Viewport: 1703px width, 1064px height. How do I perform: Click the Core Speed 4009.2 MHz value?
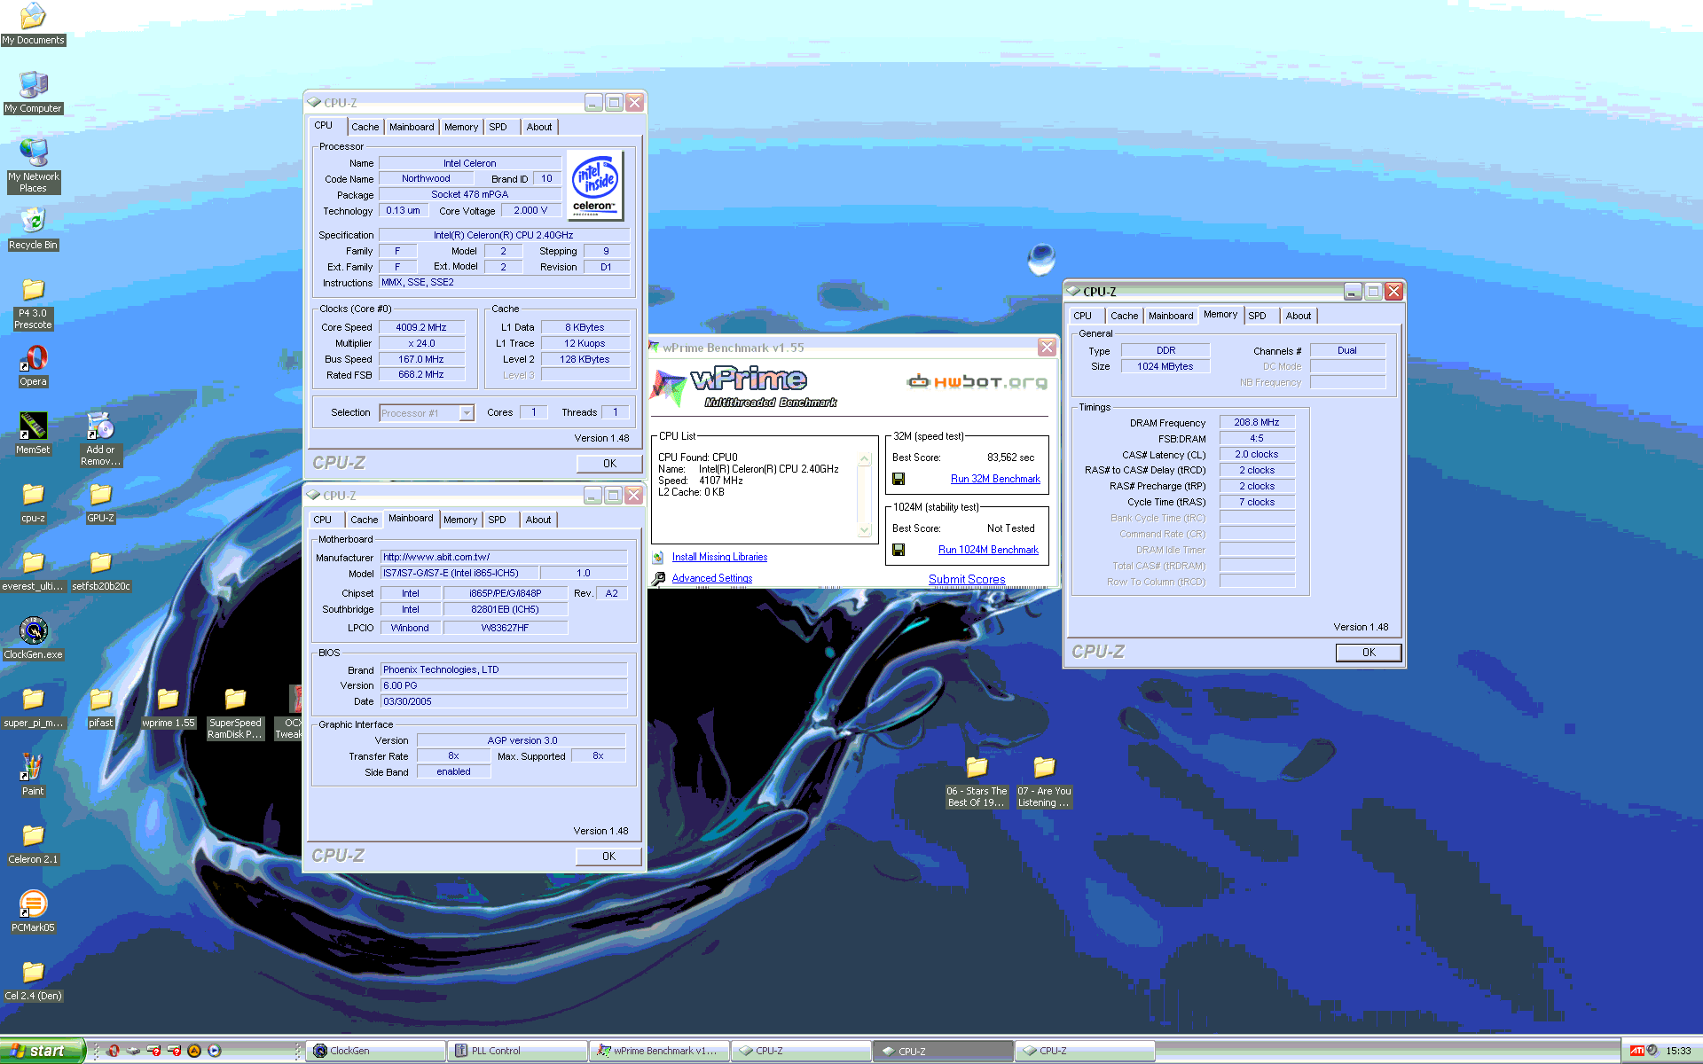point(421,327)
